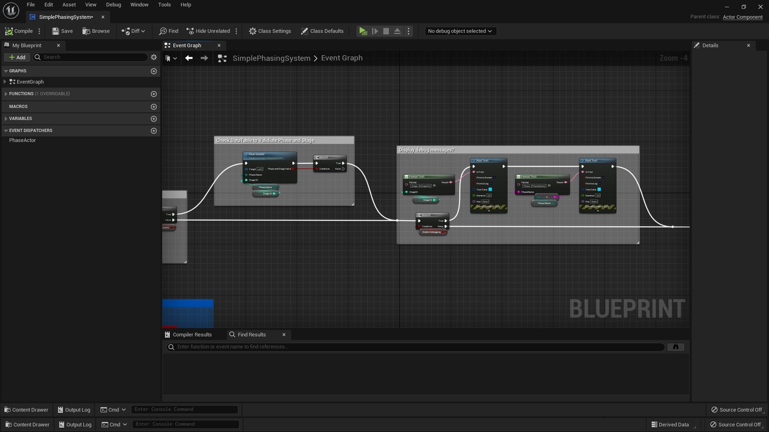Viewport: 769px width, 432px height.
Task: Select the EventGraph entry
Action: tap(30, 82)
